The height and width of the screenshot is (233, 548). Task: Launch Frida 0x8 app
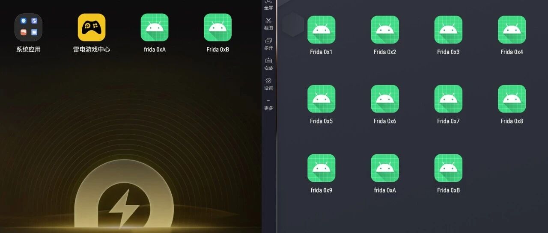[512, 99]
